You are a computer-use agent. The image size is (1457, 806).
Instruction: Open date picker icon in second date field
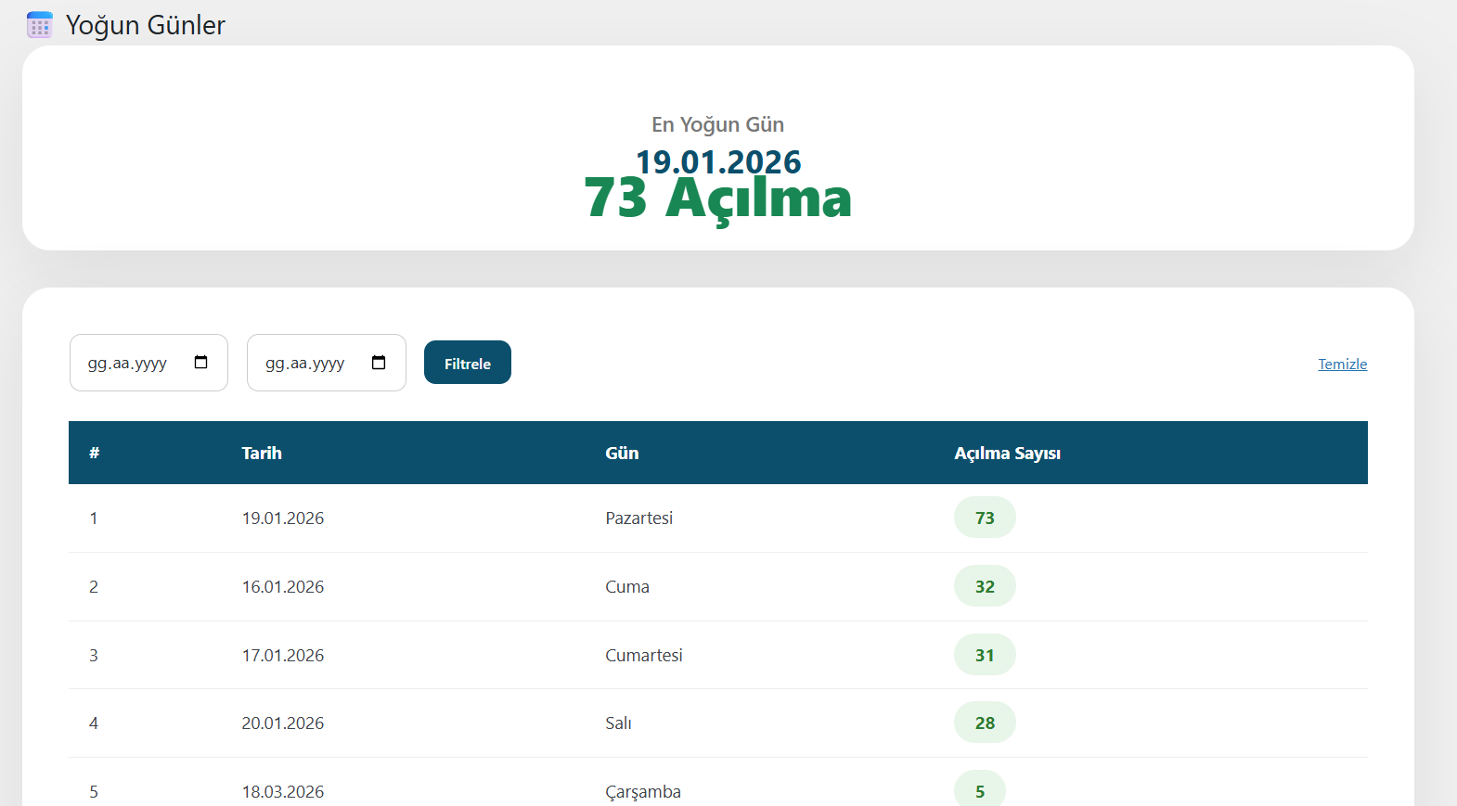(x=379, y=362)
